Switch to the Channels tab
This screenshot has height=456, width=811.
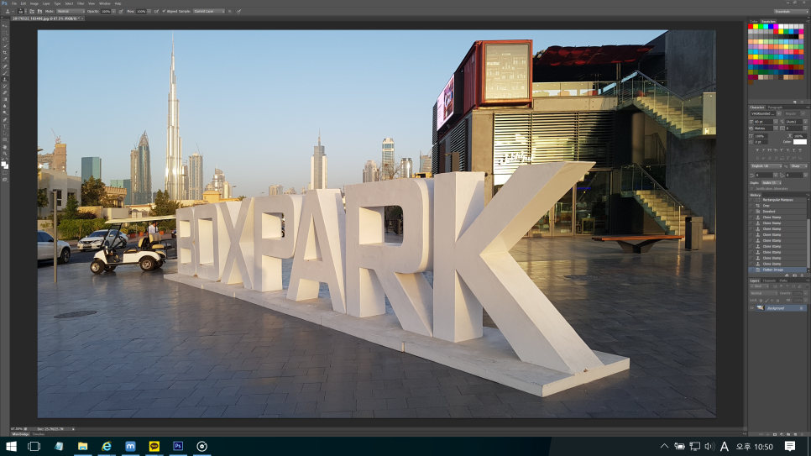(769, 280)
